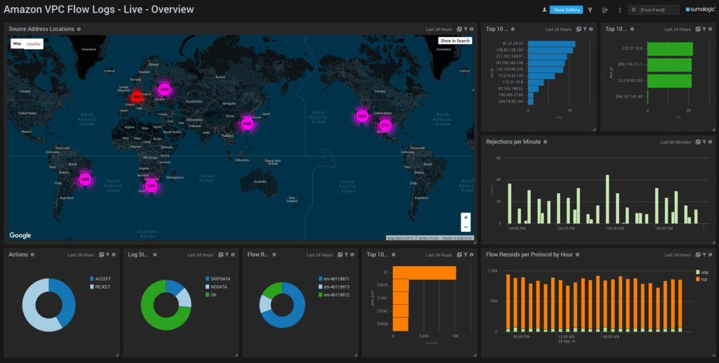The width and height of the screenshot is (719, 363).
Task: Click filter icon on Source Address Locations panel
Action: [466, 29]
